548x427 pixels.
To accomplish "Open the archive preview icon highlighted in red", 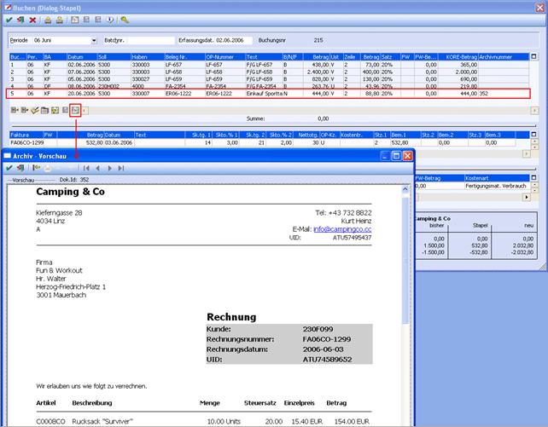I will [x=74, y=110].
